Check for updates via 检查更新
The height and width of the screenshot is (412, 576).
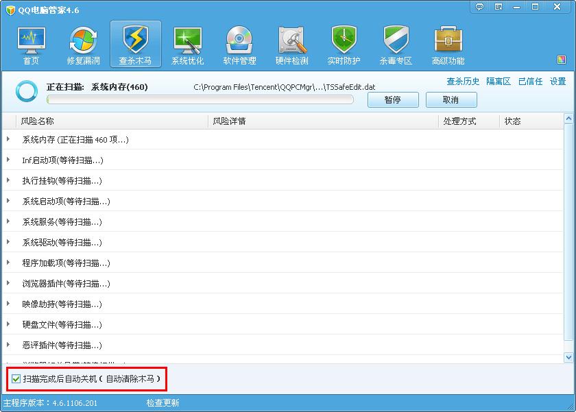tap(163, 404)
